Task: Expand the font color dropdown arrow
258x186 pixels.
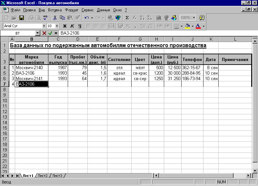Action: [204, 26]
